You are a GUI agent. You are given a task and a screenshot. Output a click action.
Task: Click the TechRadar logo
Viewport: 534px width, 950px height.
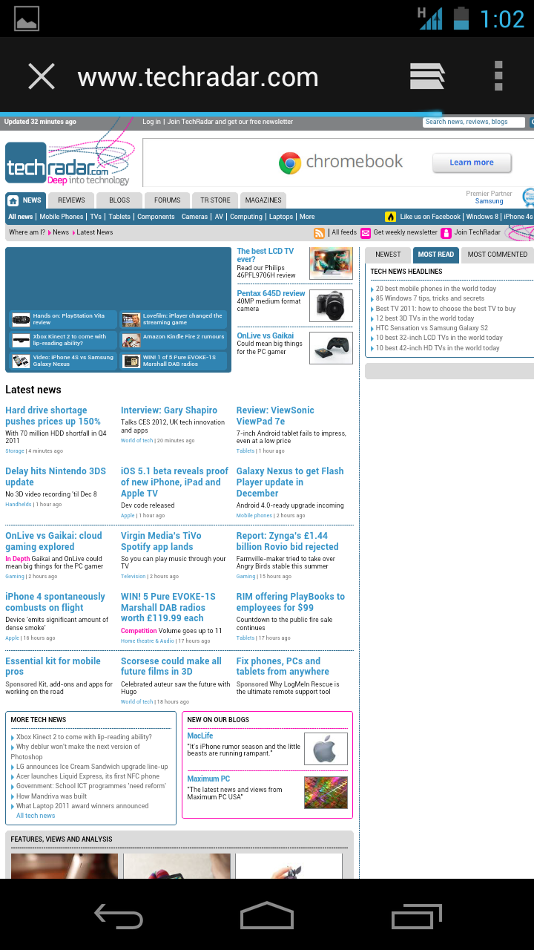[69, 162]
